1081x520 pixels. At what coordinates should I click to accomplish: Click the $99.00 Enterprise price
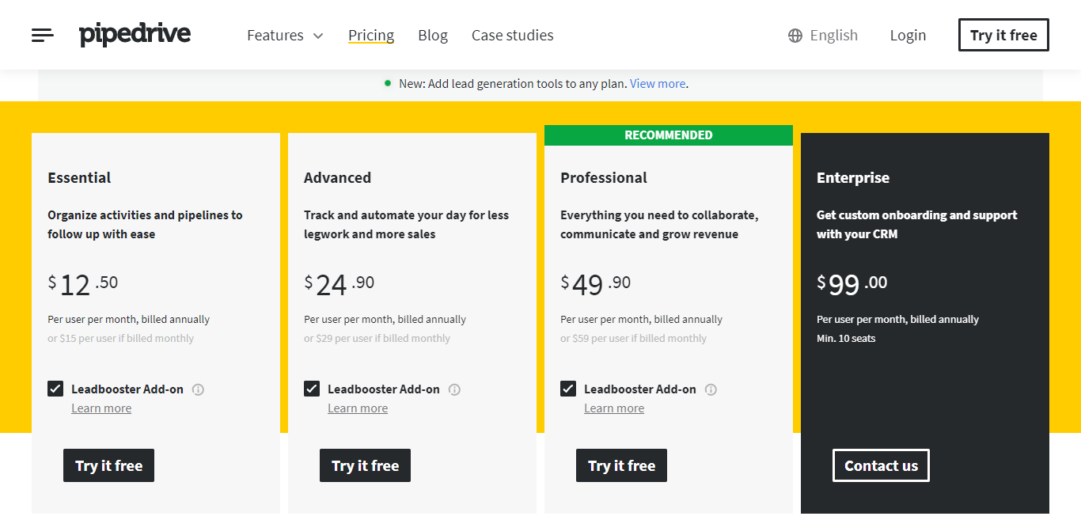coord(852,284)
